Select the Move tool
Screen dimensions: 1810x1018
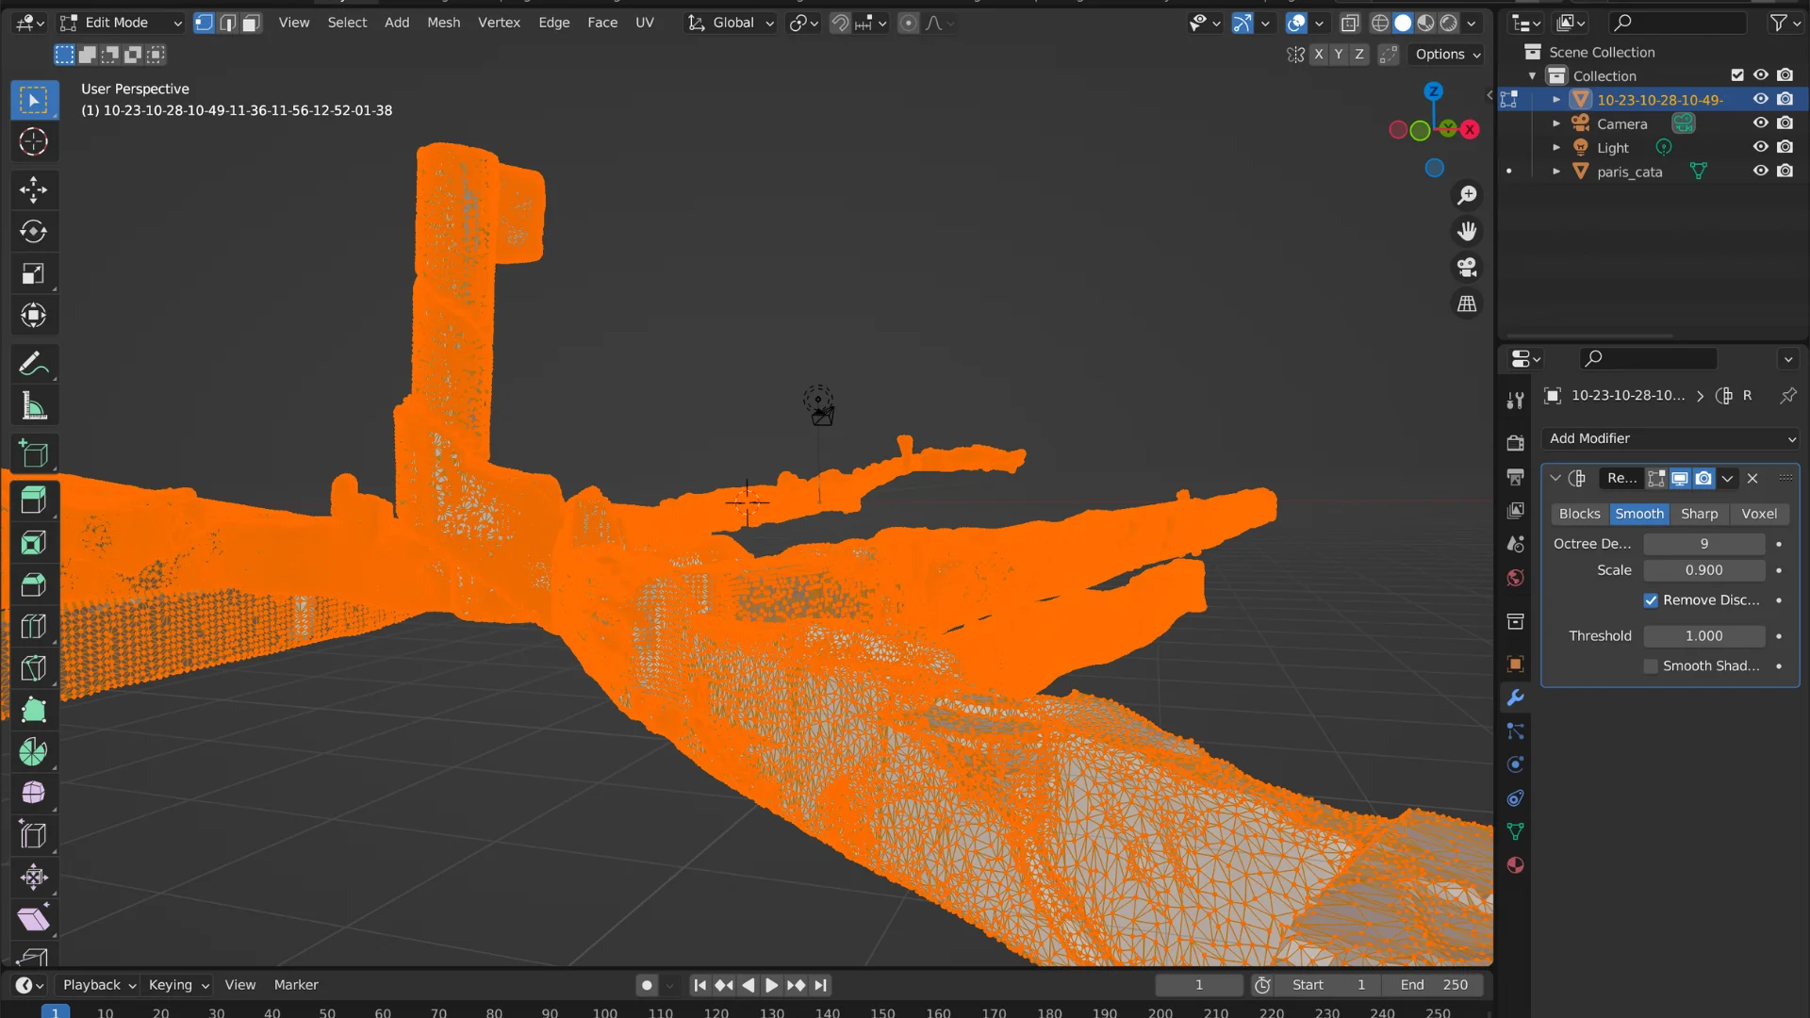(34, 189)
